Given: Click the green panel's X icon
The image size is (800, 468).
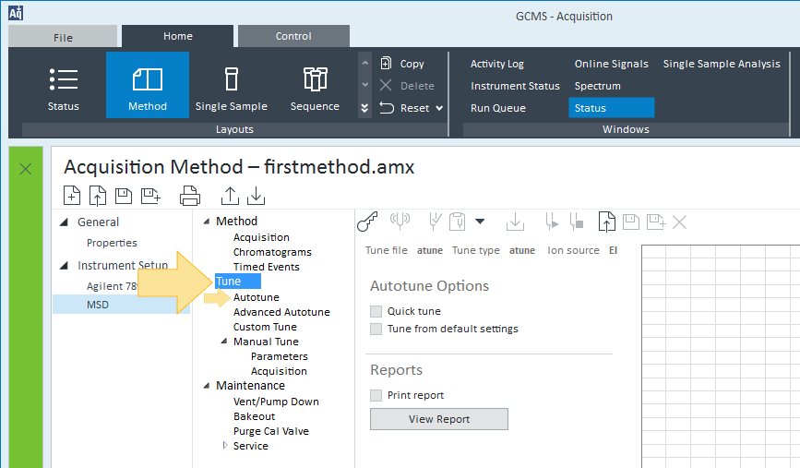Looking at the screenshot, I should pos(26,169).
